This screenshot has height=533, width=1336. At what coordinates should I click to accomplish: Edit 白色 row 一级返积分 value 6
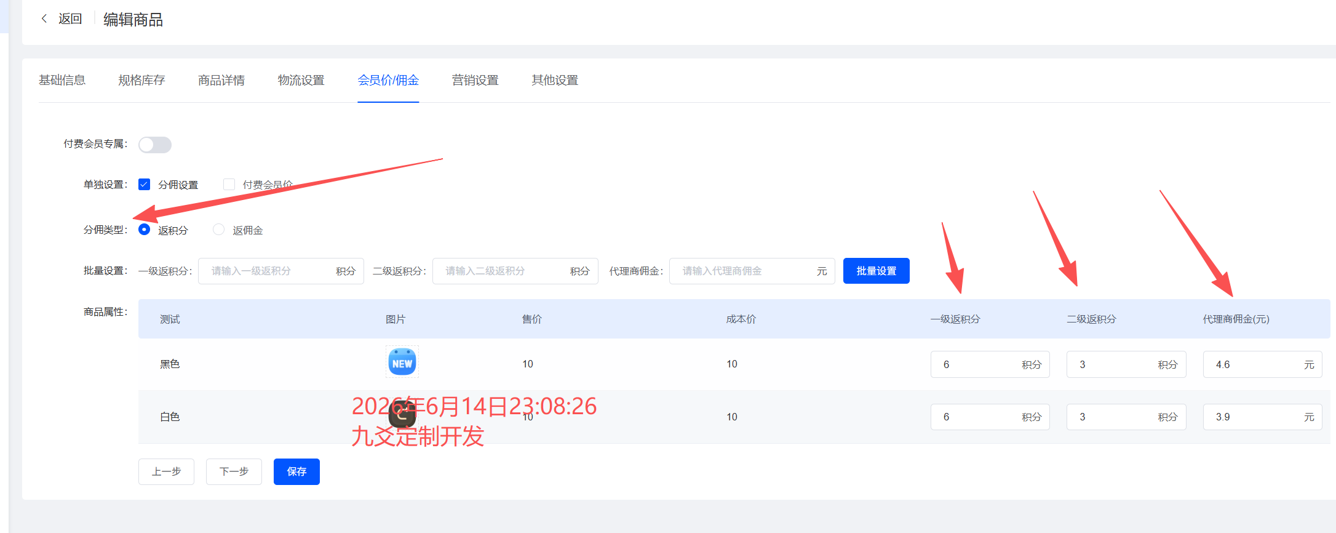click(x=990, y=417)
